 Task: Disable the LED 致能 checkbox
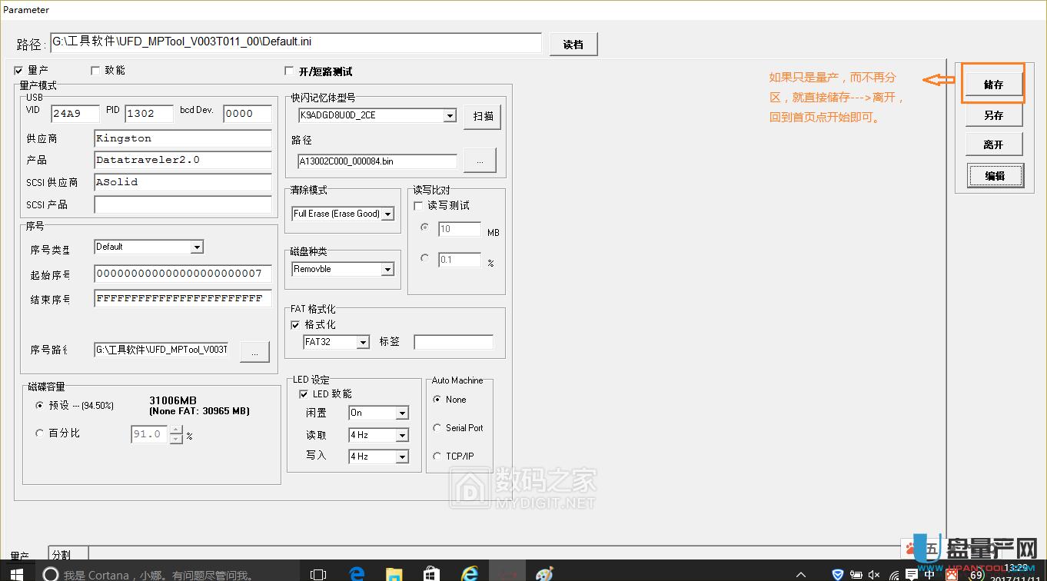[x=304, y=393]
